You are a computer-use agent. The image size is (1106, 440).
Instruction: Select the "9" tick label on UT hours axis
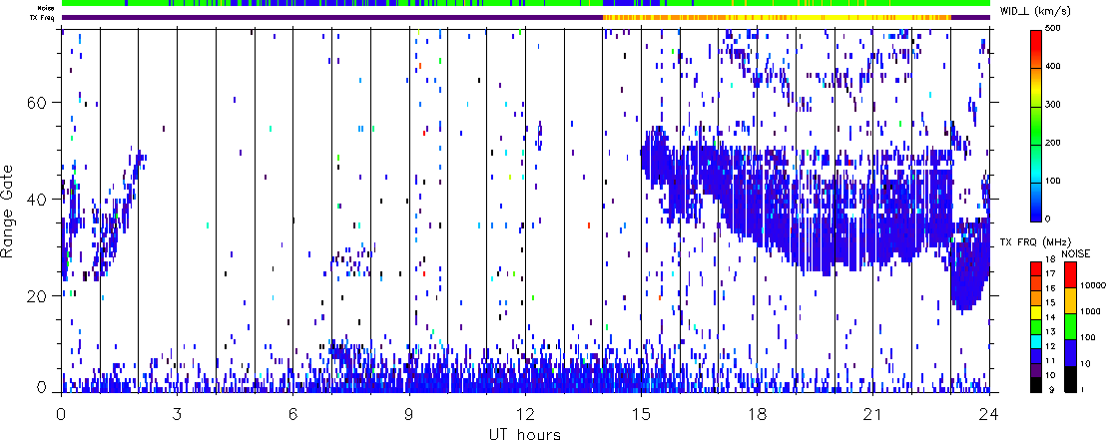tap(409, 413)
